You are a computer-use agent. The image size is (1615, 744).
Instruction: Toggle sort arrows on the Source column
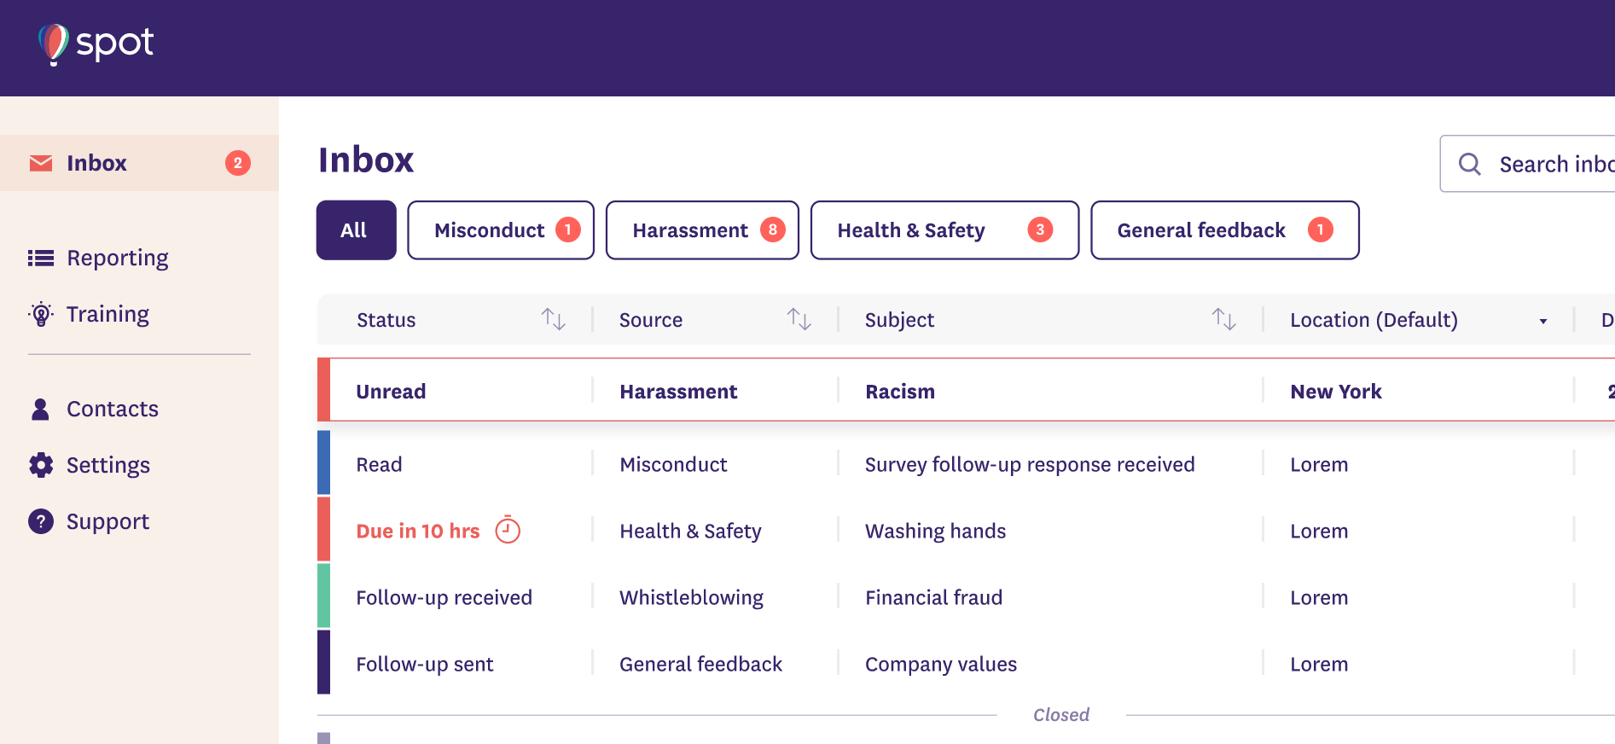(x=799, y=319)
